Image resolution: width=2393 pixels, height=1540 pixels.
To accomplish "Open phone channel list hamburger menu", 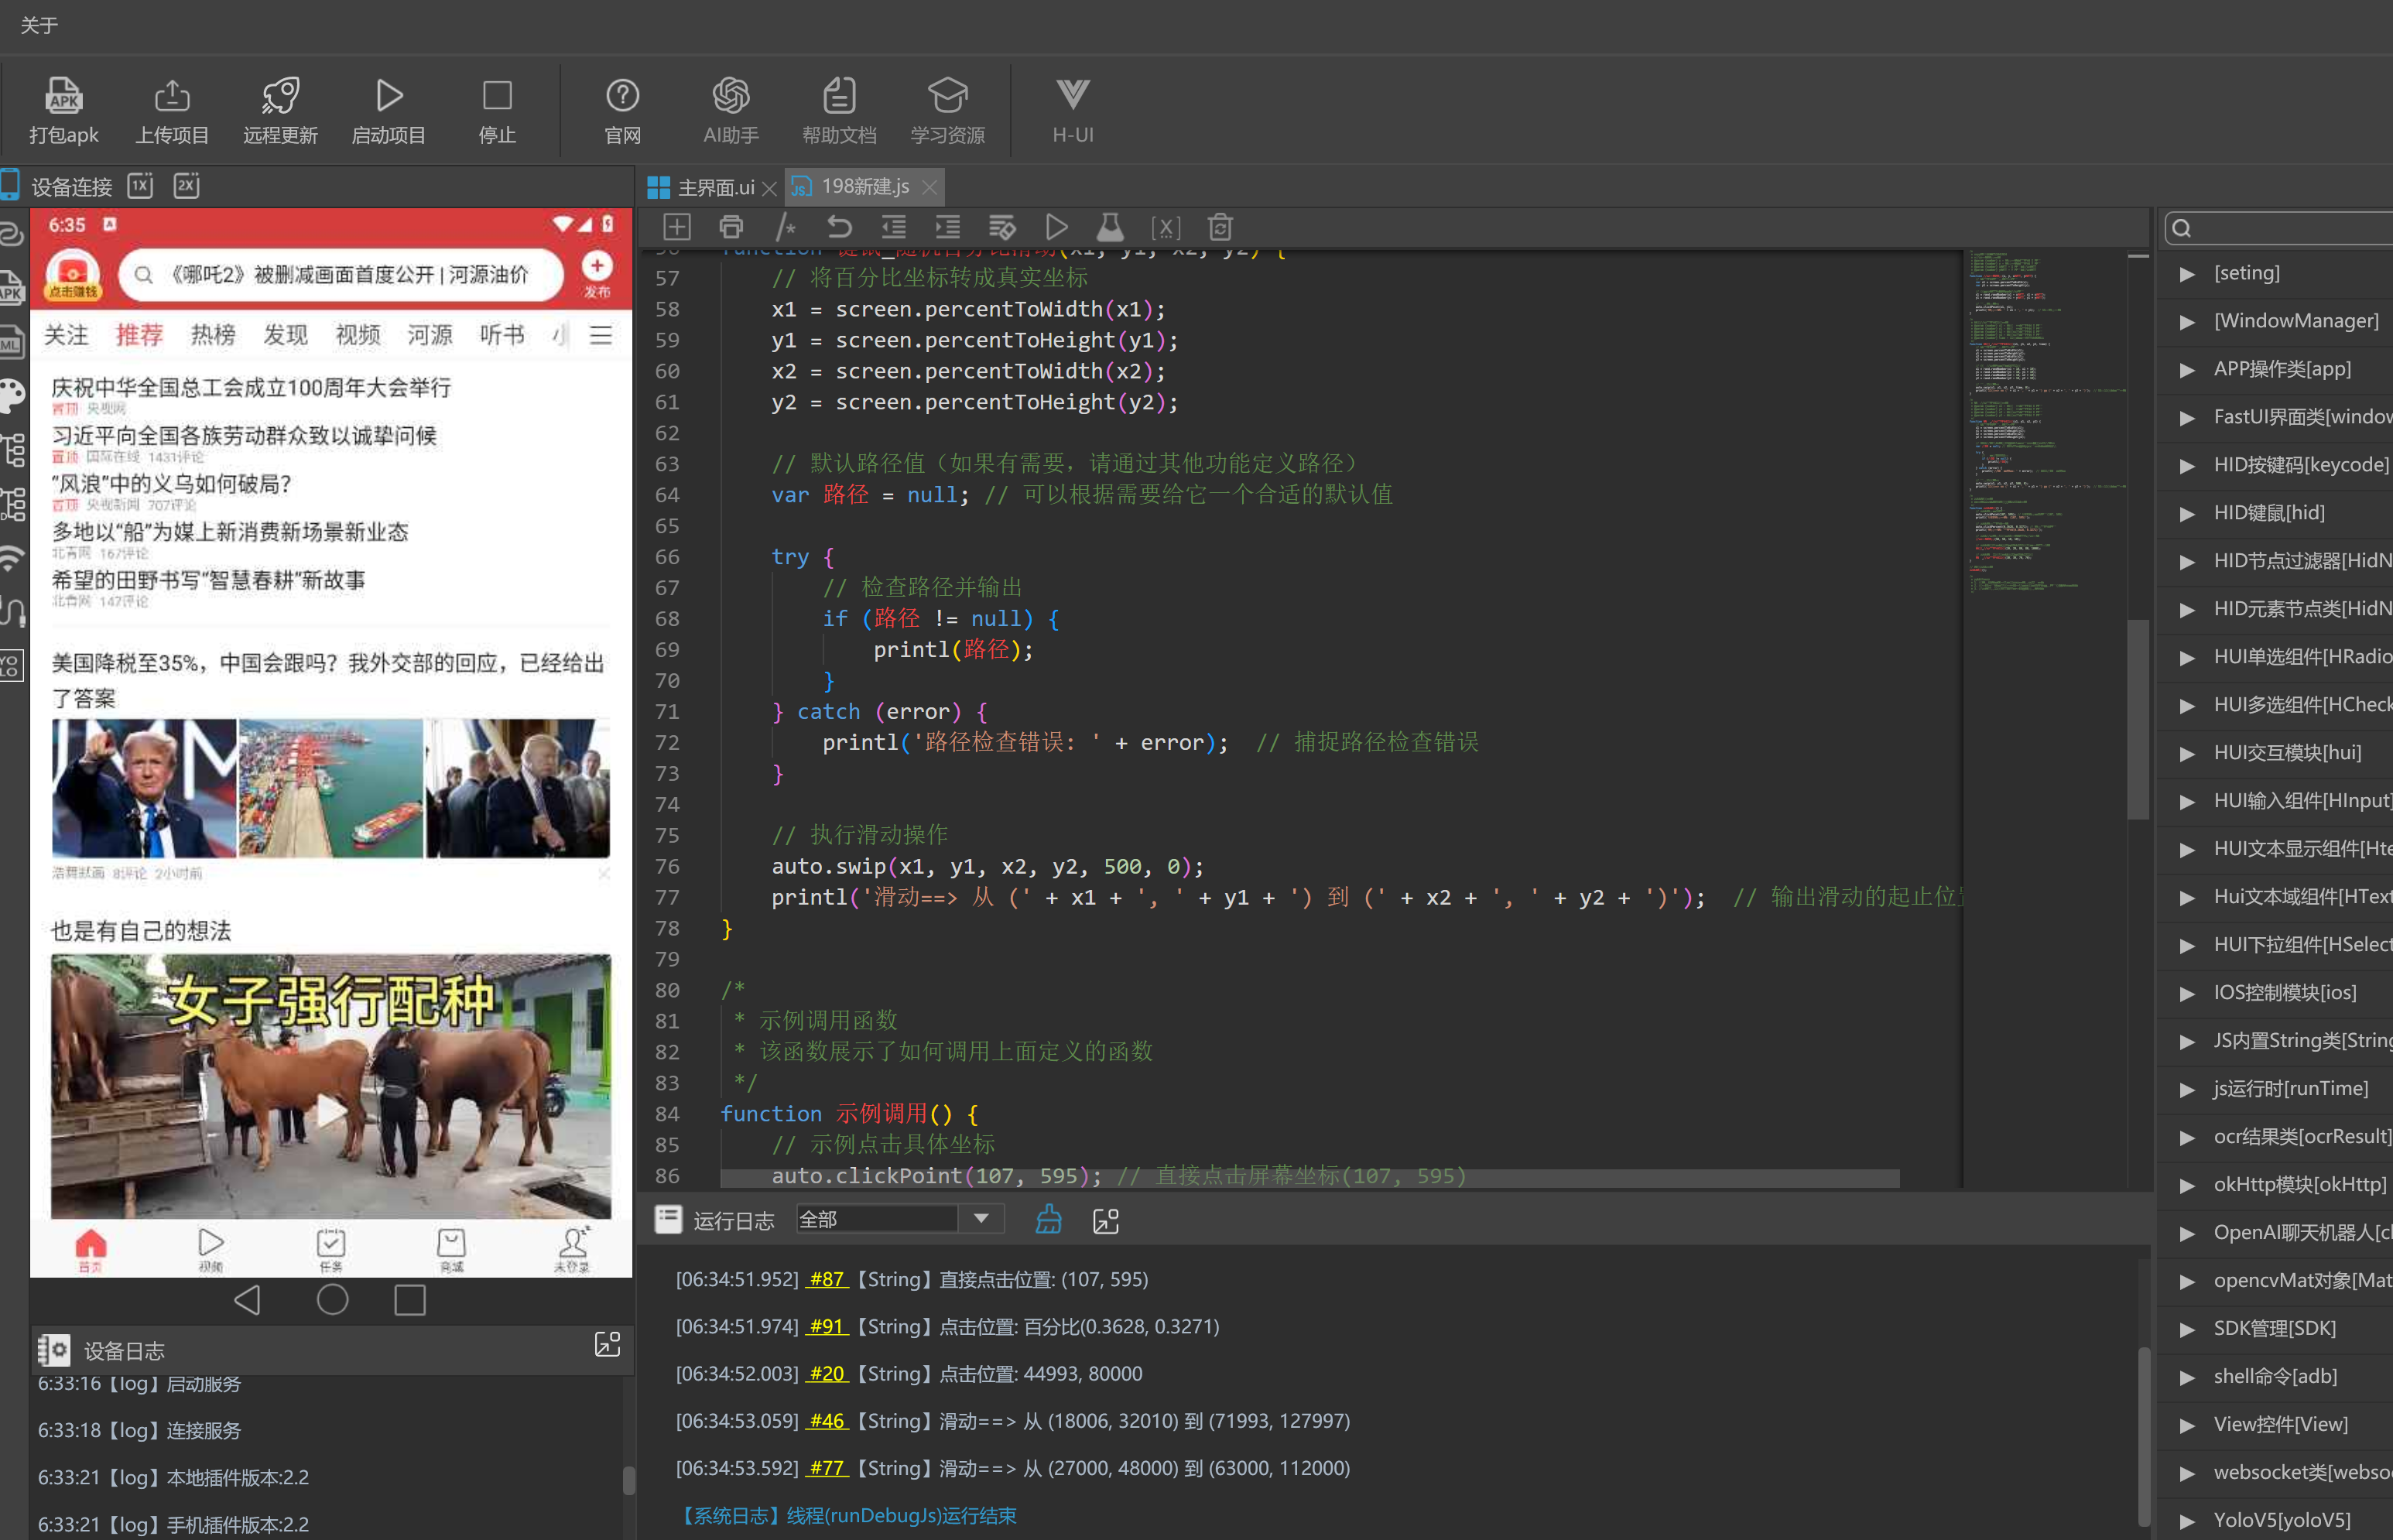I will click(601, 335).
